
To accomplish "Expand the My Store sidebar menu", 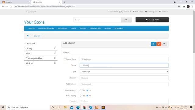I will pos(41,63).
